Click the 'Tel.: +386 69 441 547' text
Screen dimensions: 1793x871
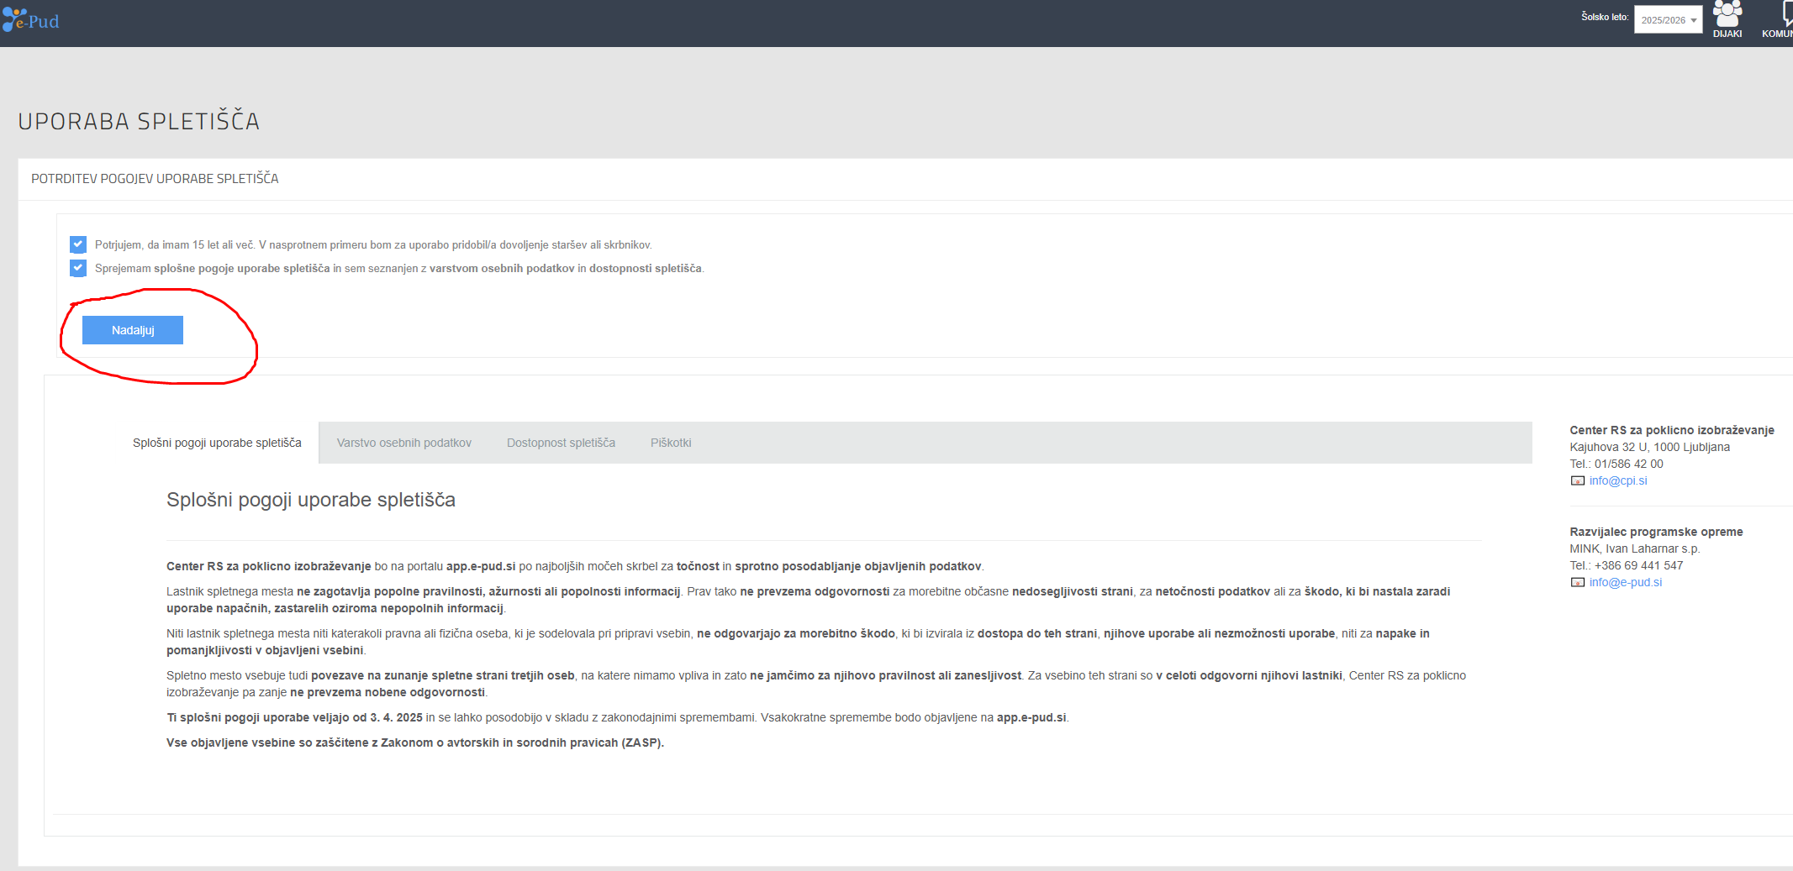(1627, 565)
